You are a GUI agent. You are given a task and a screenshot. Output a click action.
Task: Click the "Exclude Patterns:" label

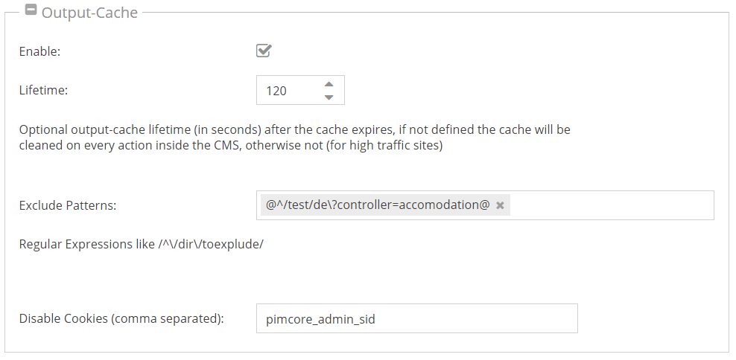pos(68,205)
